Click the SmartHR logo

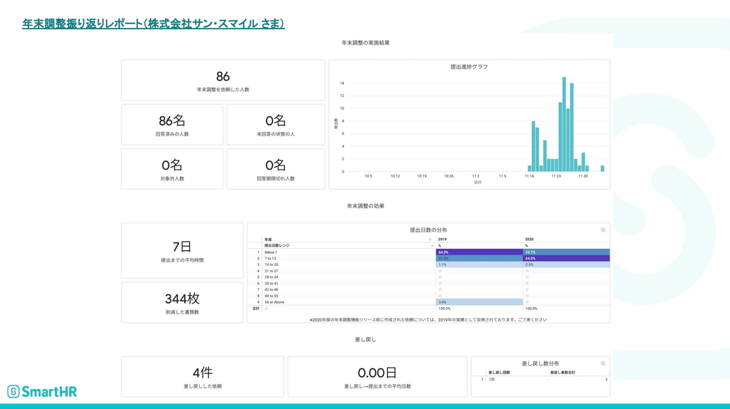click(42, 391)
